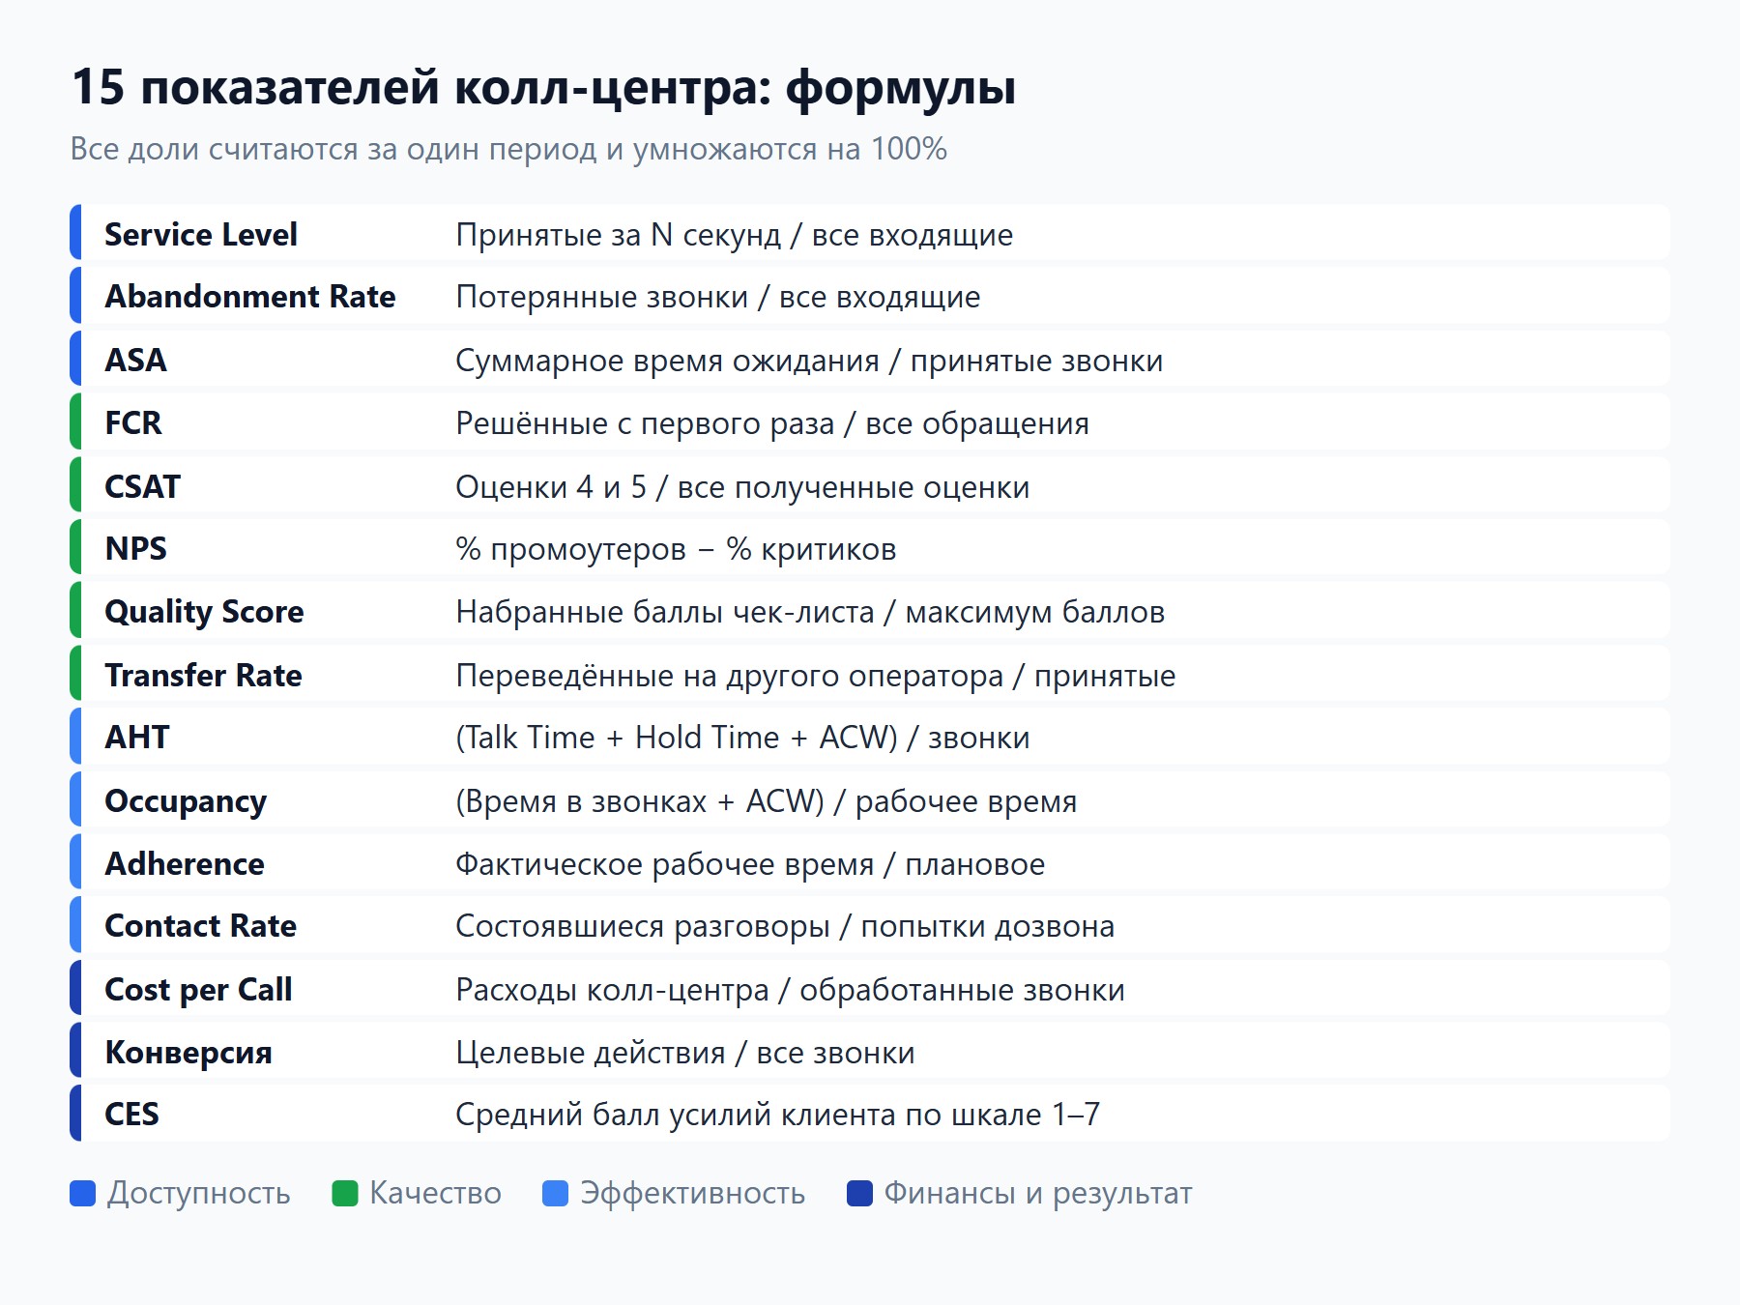The width and height of the screenshot is (1740, 1305).
Task: Click the Эффективность legend color square
Action: (x=556, y=1194)
